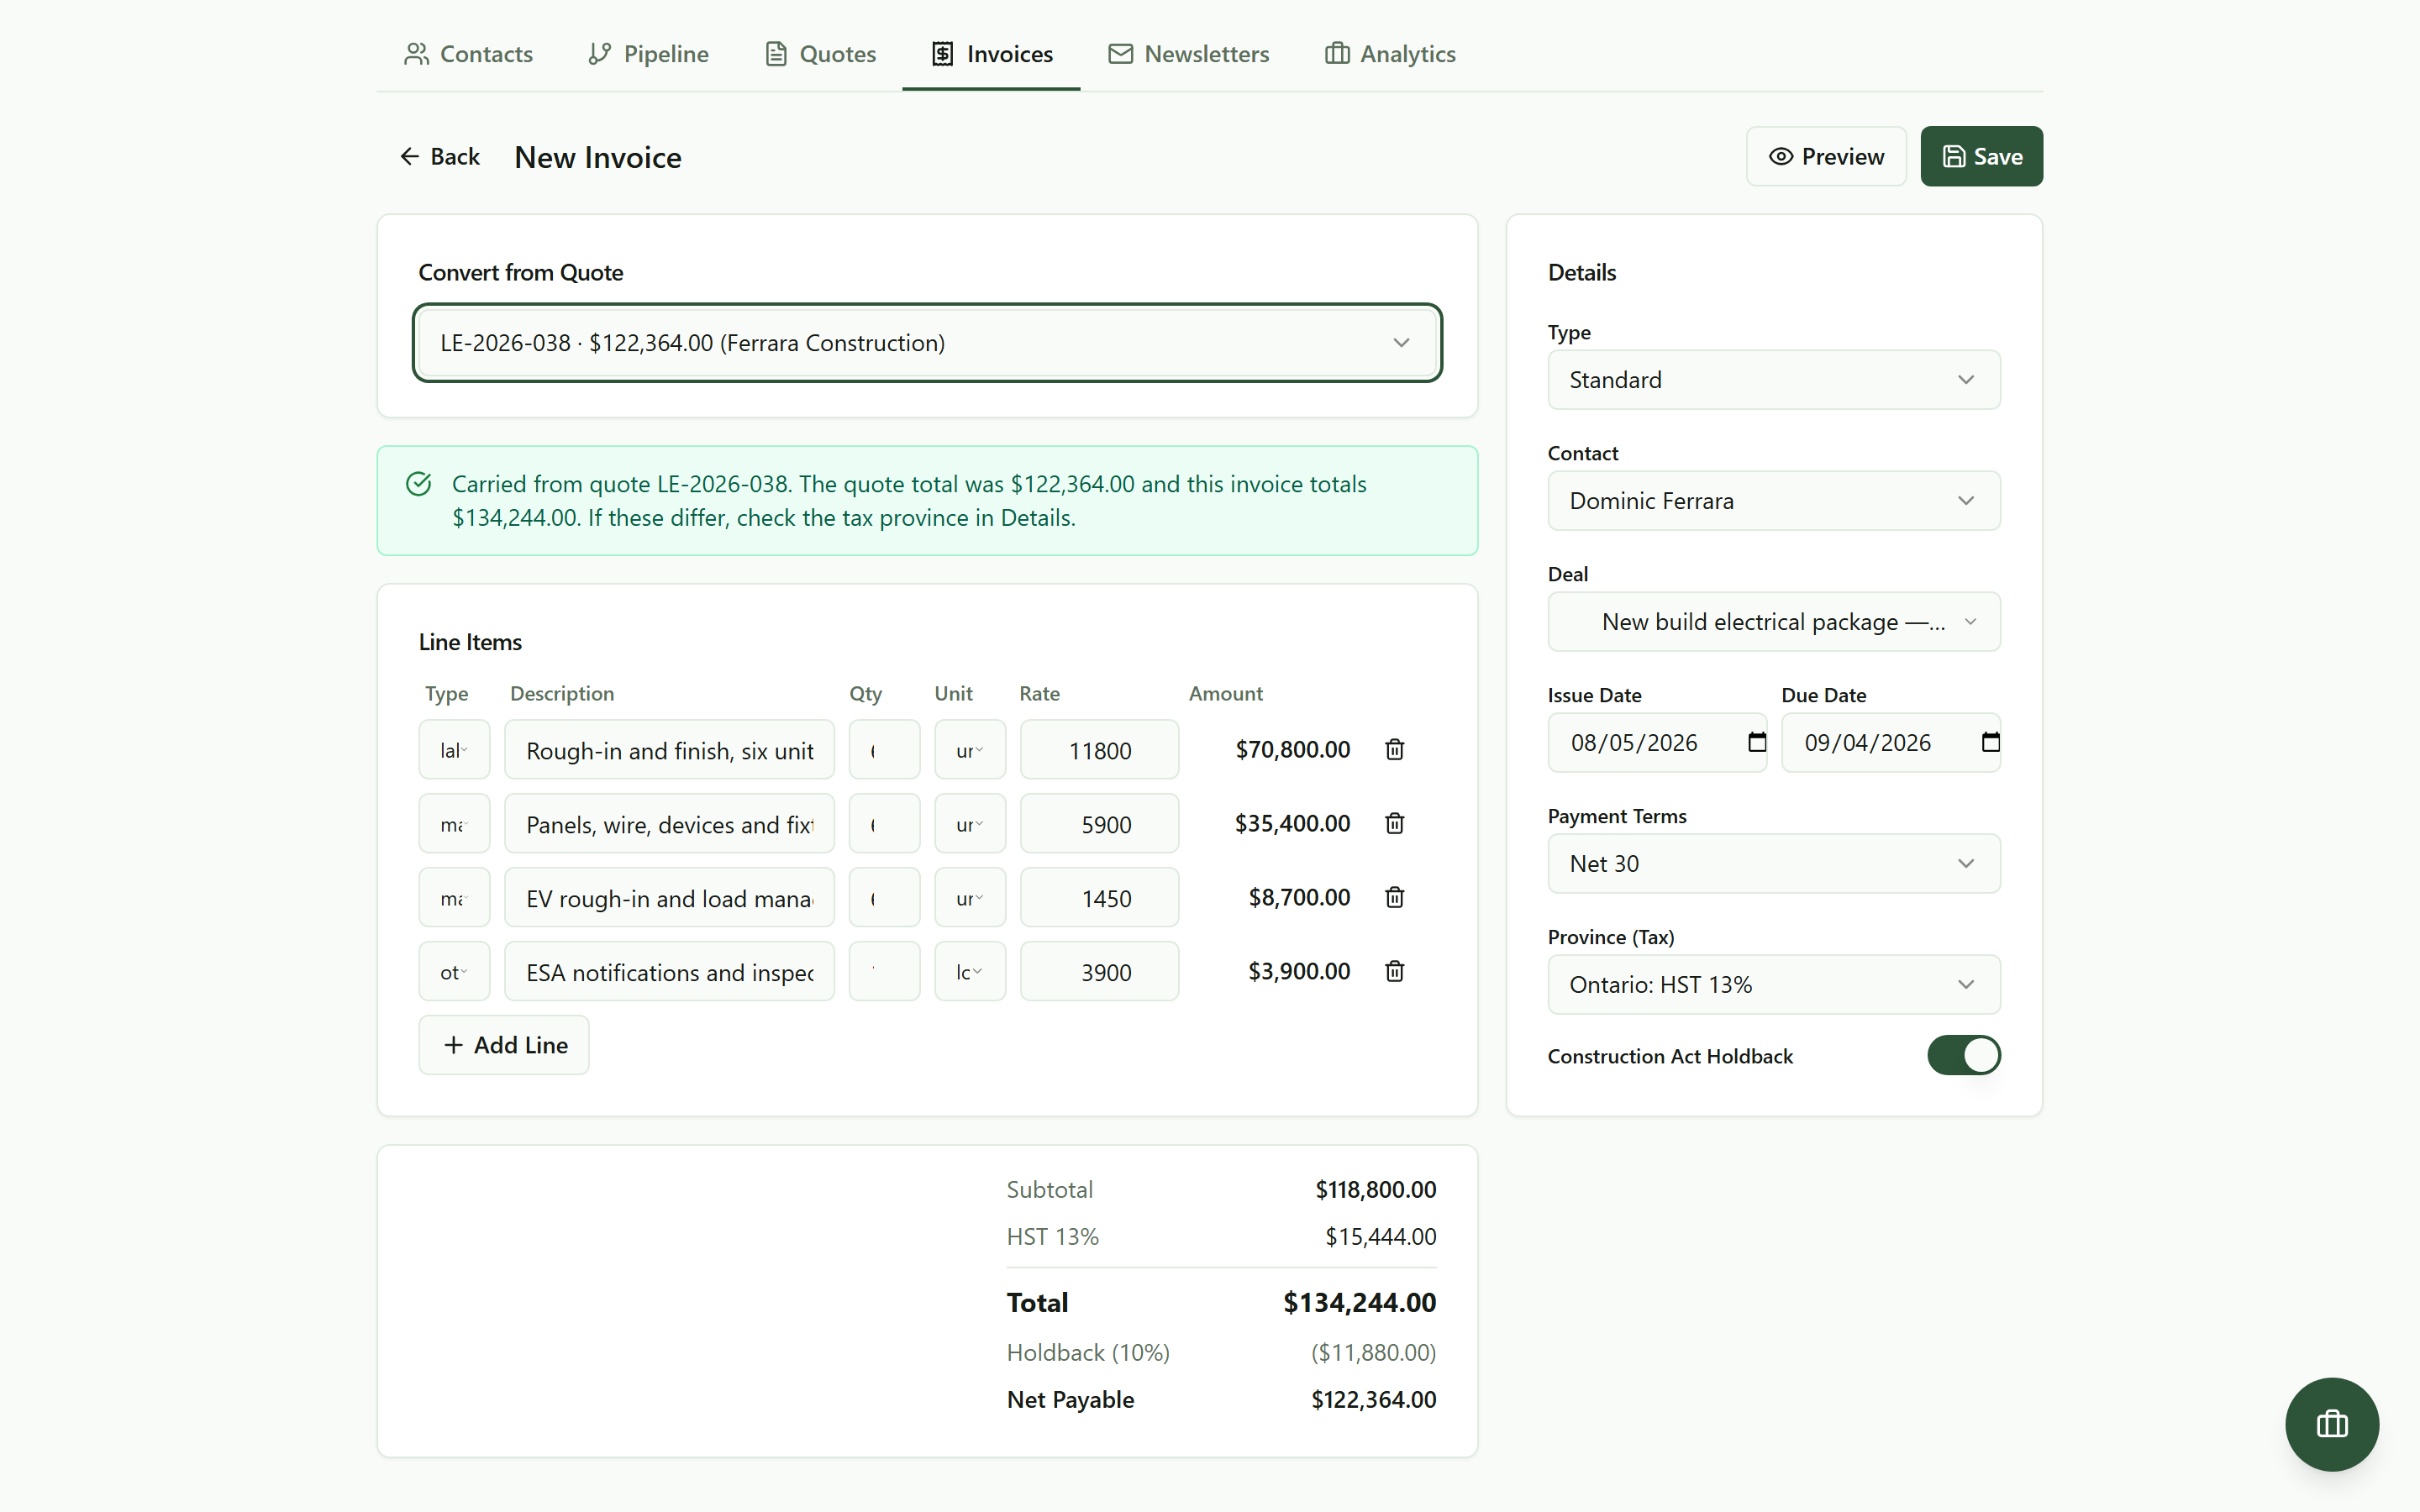Viewport: 2420px width, 1512px height.
Task: Click the rate field showing 1450
Action: (x=1099, y=898)
